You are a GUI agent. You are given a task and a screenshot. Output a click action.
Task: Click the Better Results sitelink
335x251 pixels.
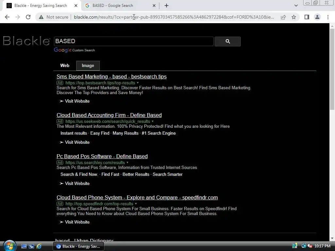click(136, 175)
